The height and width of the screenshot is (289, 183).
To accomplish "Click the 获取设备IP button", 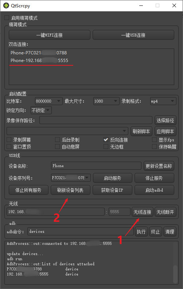I will point(112,190).
